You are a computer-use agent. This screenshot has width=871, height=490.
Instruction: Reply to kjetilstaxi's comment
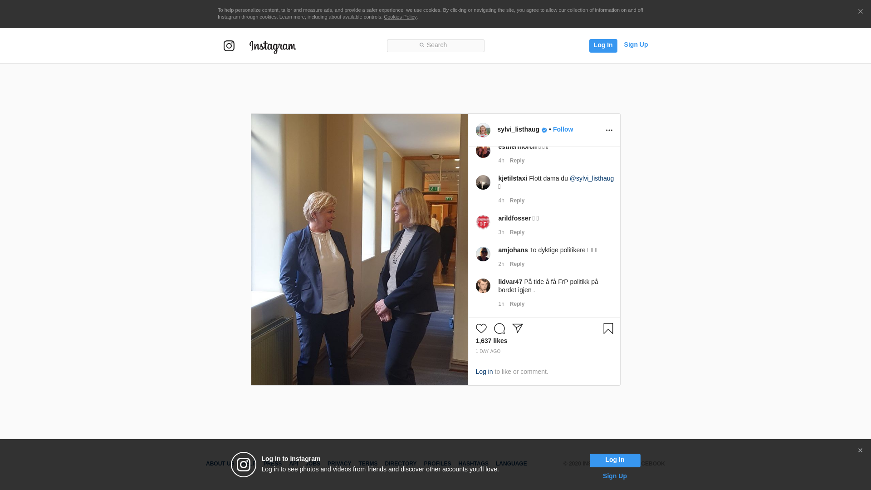click(517, 201)
